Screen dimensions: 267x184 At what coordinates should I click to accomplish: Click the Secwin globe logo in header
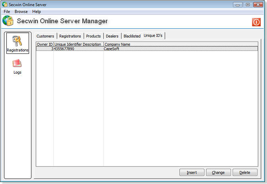8,21
